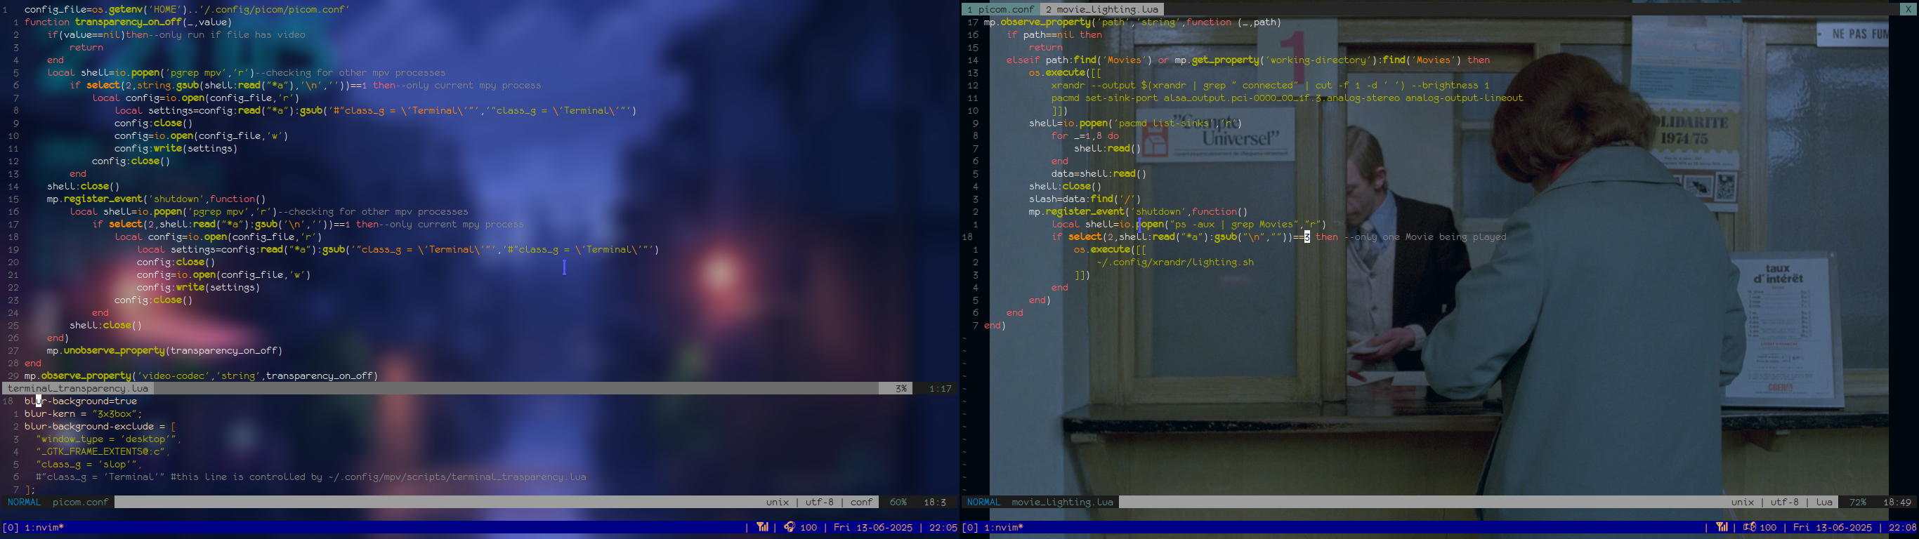The width and height of the screenshot is (1919, 539).
Task: Click the elseif path:find('Movies') line
Action: (1247, 60)
